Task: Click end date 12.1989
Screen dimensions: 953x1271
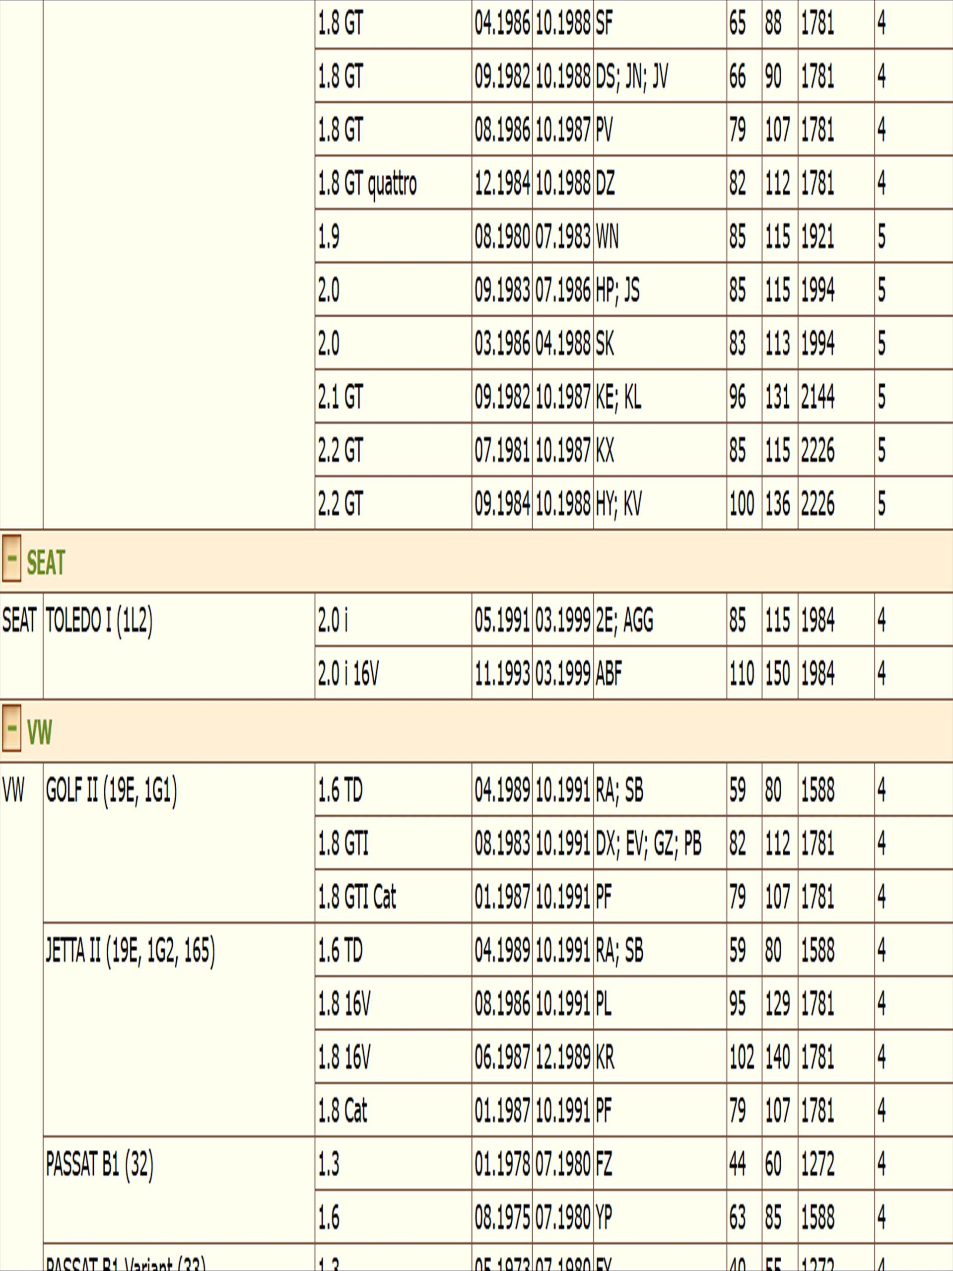Action: pos(563,1056)
